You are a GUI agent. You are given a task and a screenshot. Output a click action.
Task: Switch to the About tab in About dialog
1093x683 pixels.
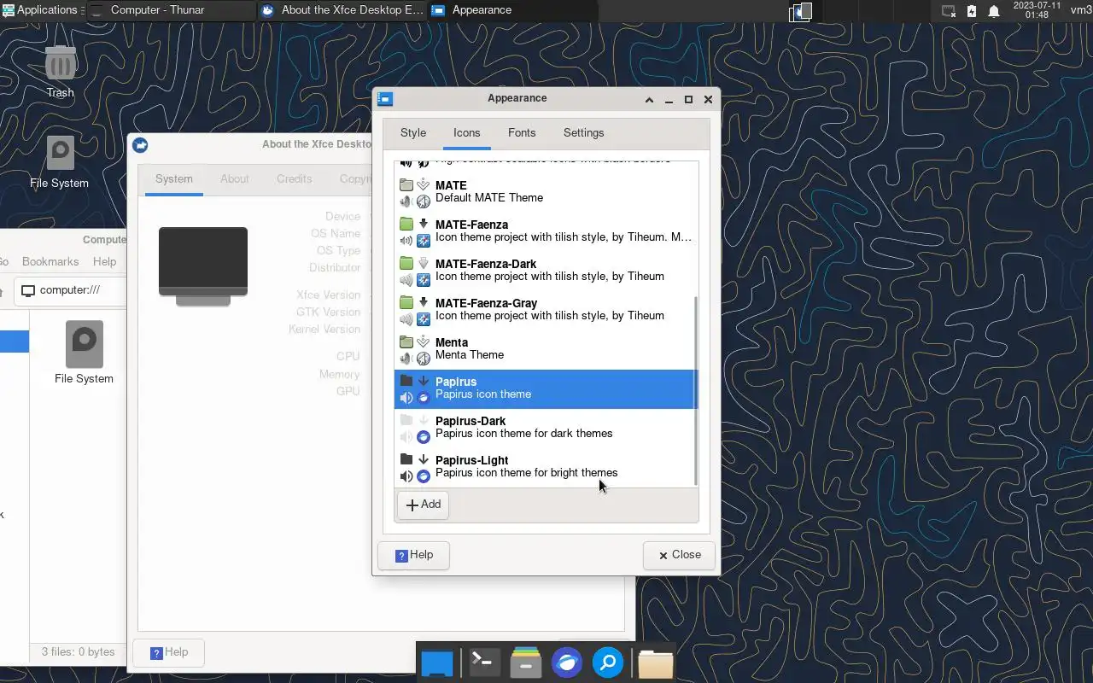[235, 179]
